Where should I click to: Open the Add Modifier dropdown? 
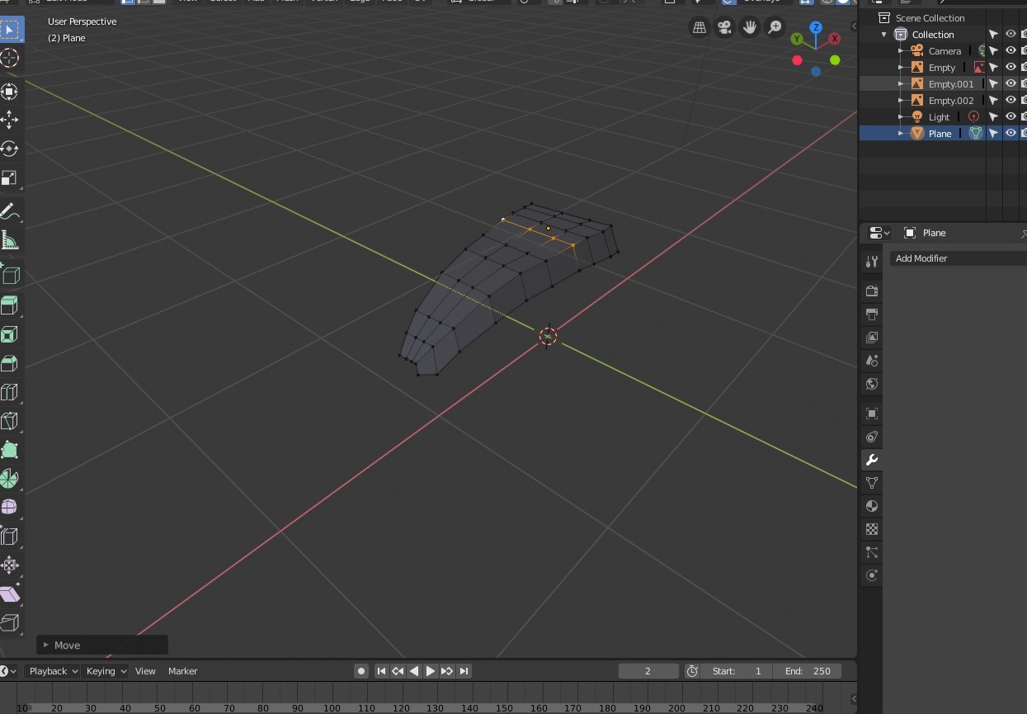tap(958, 258)
